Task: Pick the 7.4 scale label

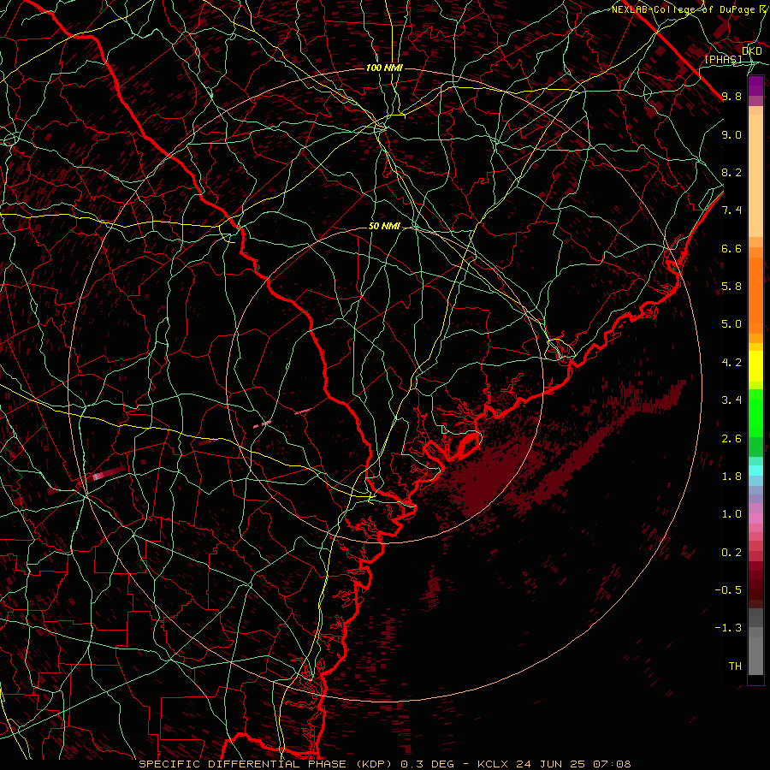Action: pos(731,210)
